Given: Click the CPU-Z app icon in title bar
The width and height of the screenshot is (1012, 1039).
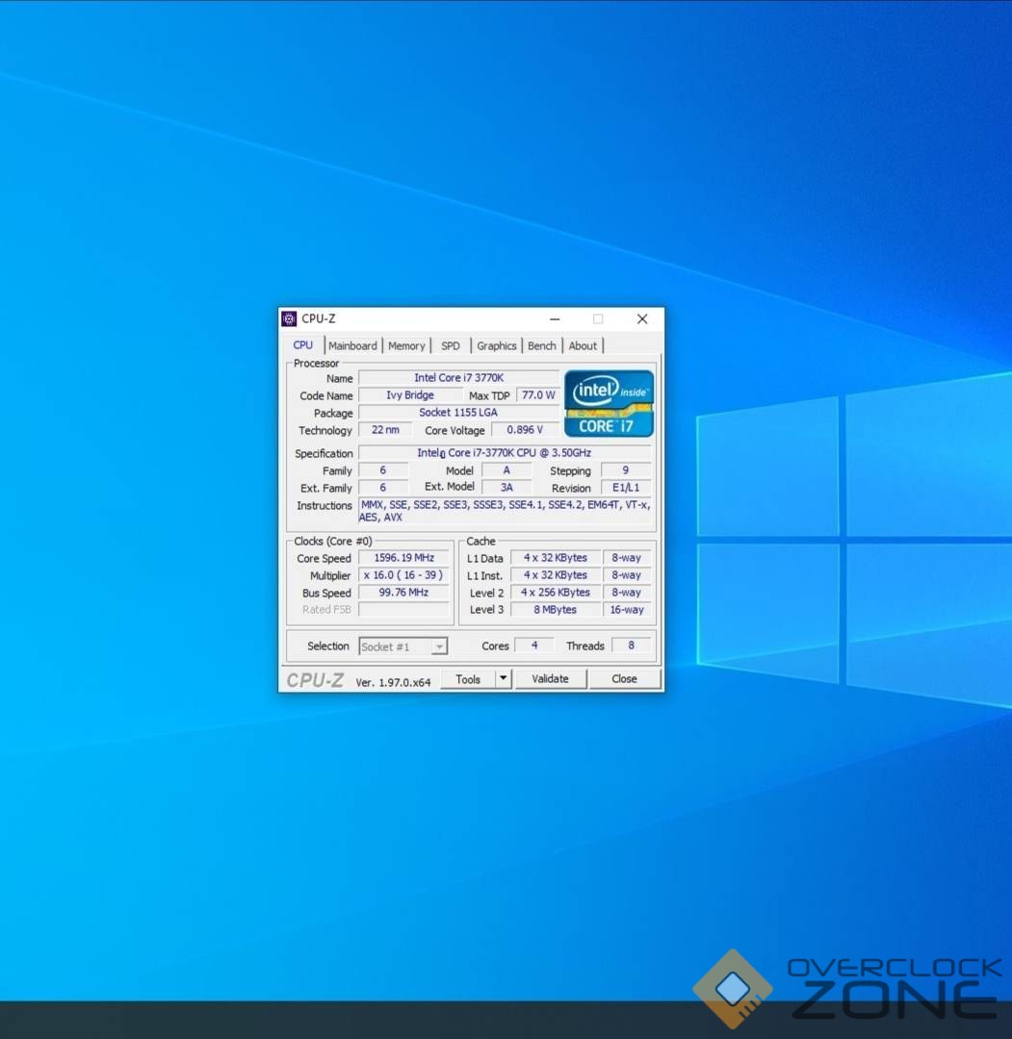Looking at the screenshot, I should tap(289, 318).
